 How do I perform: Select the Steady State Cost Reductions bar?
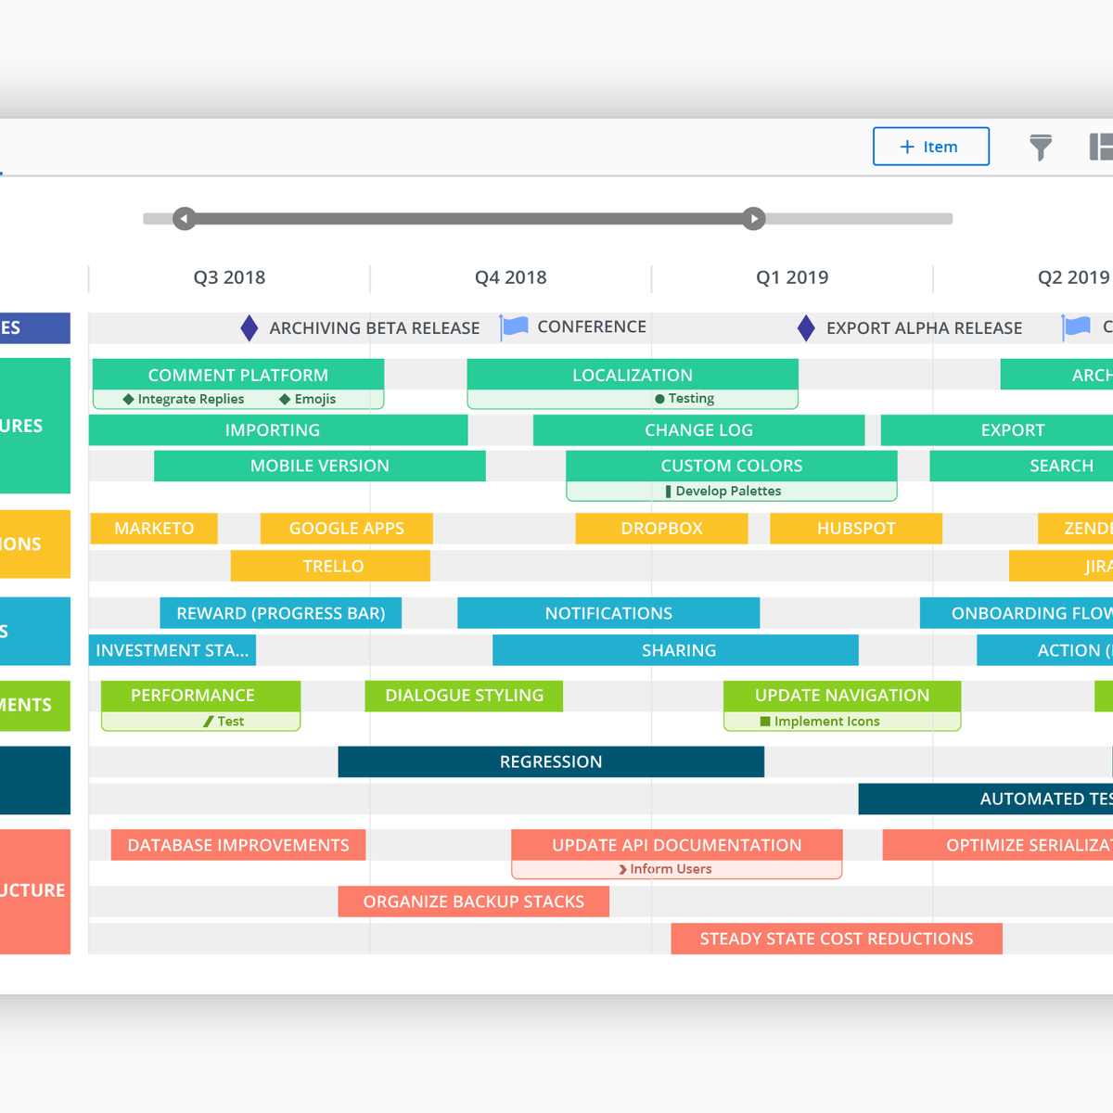[836, 939]
